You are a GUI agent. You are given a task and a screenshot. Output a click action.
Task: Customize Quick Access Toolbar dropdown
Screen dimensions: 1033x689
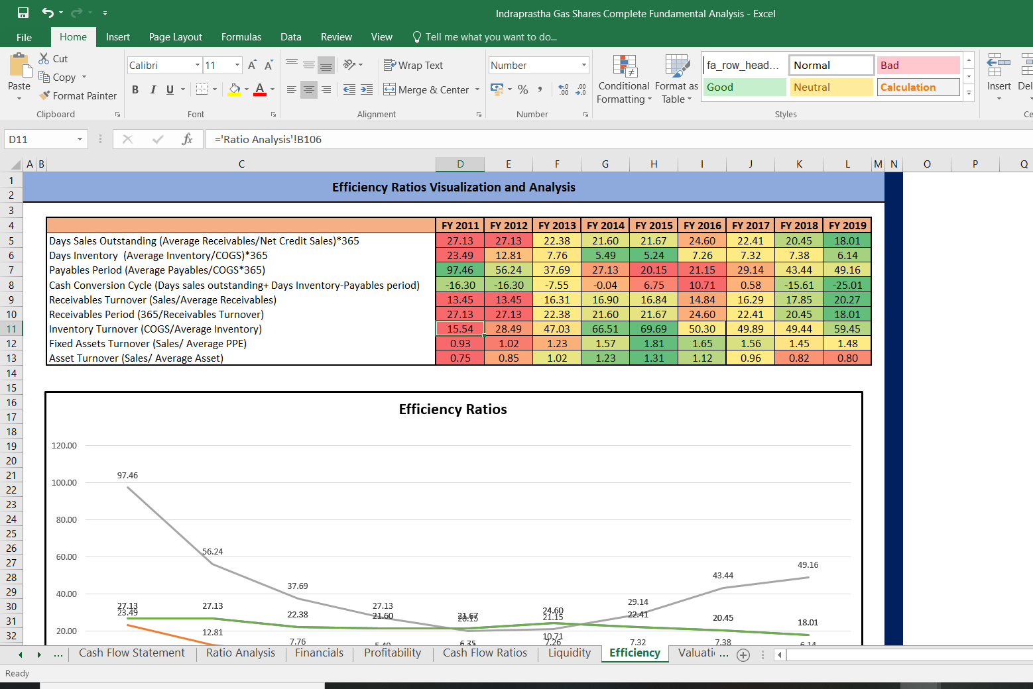tap(105, 13)
